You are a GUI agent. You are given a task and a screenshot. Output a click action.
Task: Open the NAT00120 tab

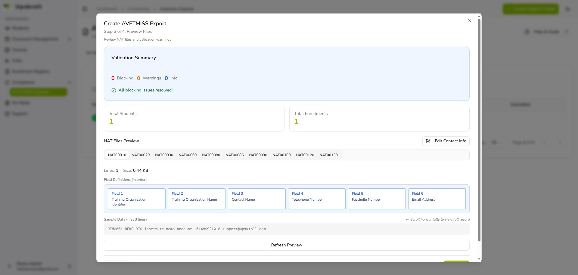[305, 155]
